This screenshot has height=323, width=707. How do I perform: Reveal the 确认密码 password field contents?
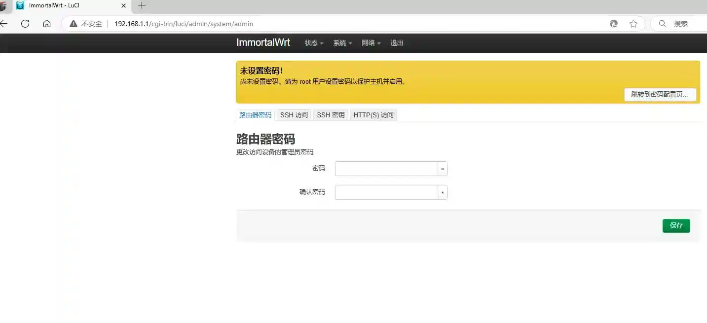[443, 192]
